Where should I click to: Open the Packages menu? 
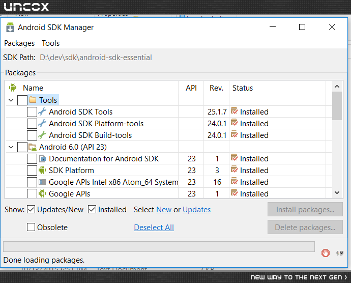tap(19, 43)
